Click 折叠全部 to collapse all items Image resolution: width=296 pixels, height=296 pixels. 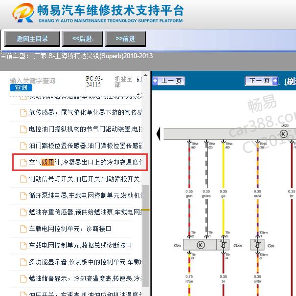coord(123,82)
